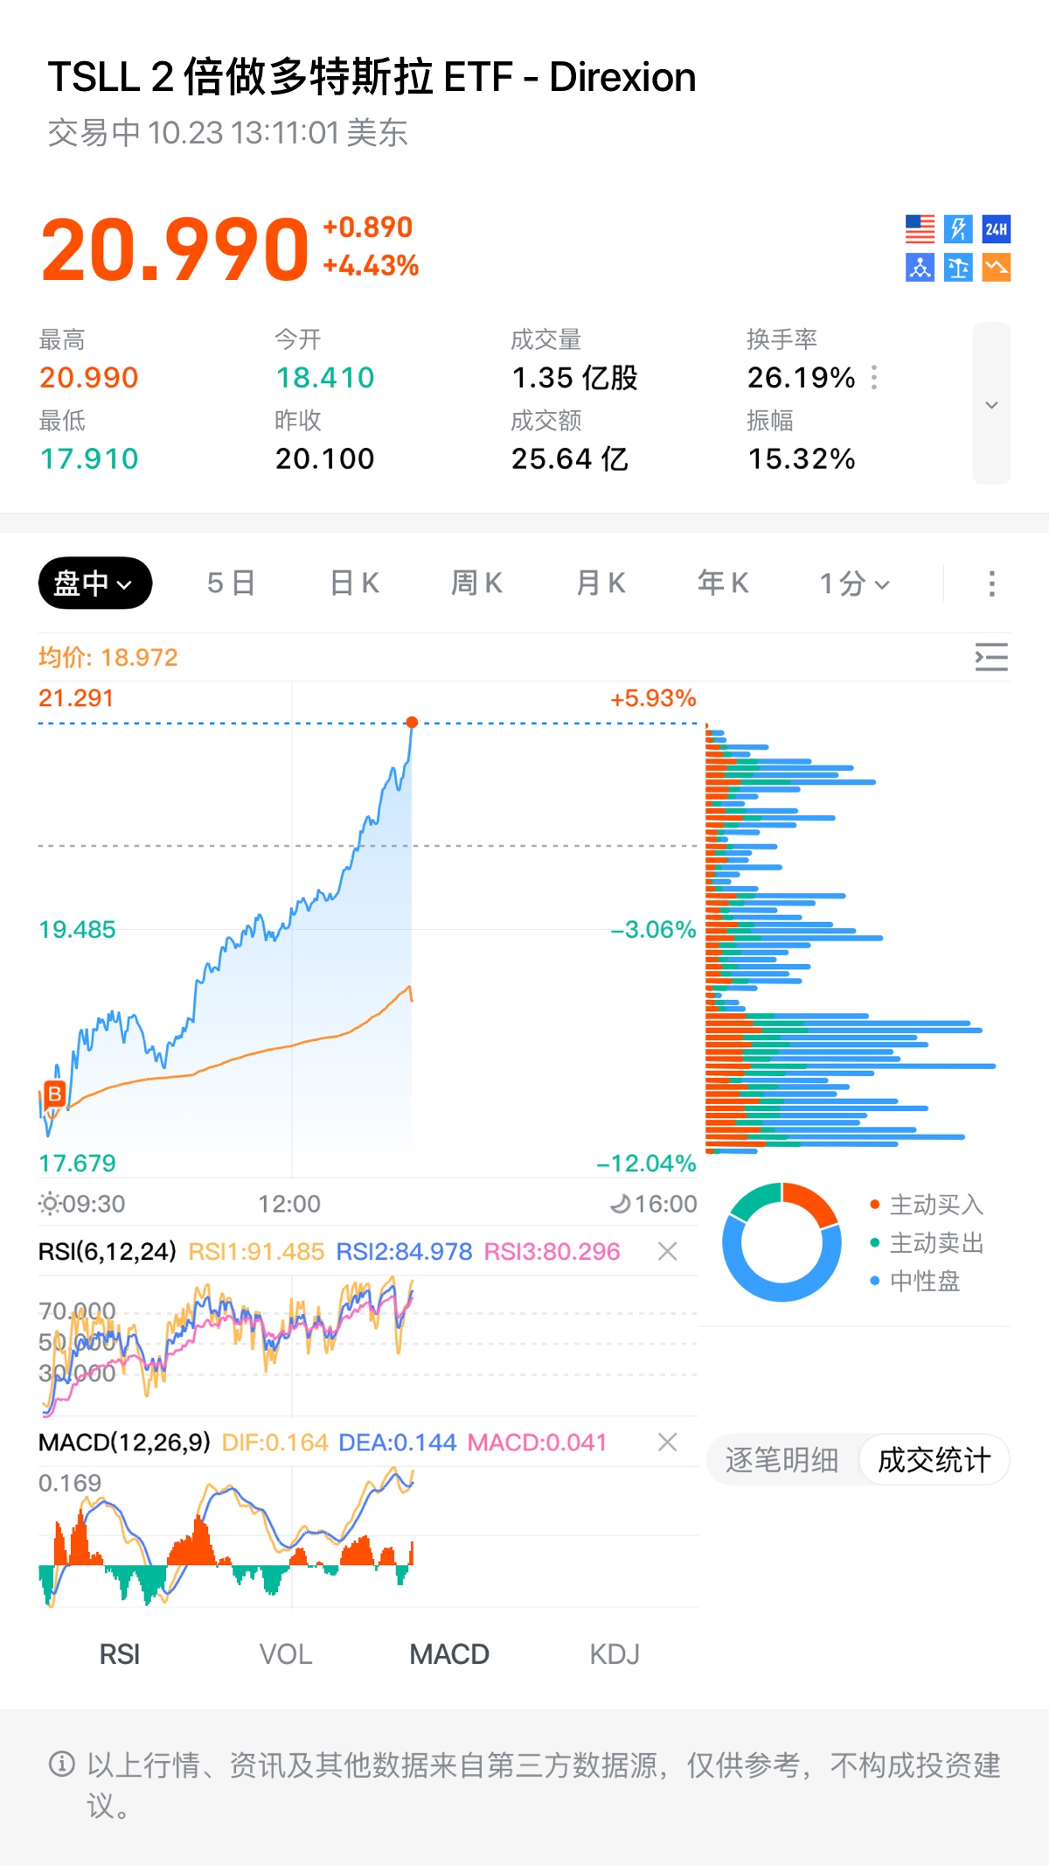Toggle the KDJ indicator
This screenshot has height=1866, width=1049.
click(x=614, y=1654)
